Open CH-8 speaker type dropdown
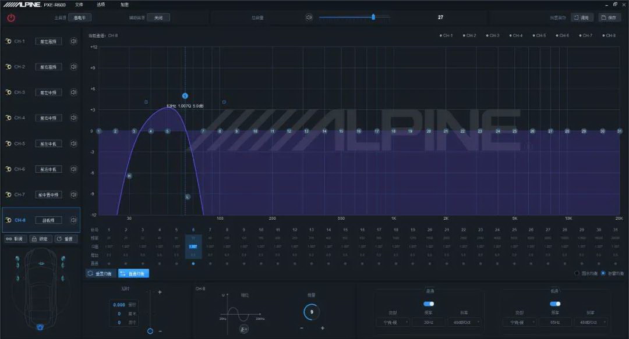This screenshot has height=339, width=629. (x=48, y=220)
